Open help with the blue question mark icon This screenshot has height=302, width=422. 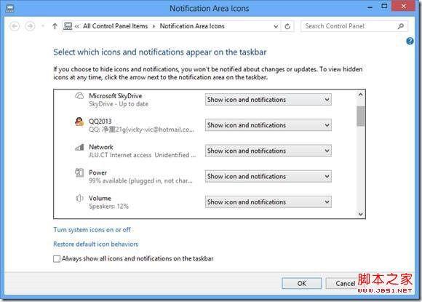(410, 41)
